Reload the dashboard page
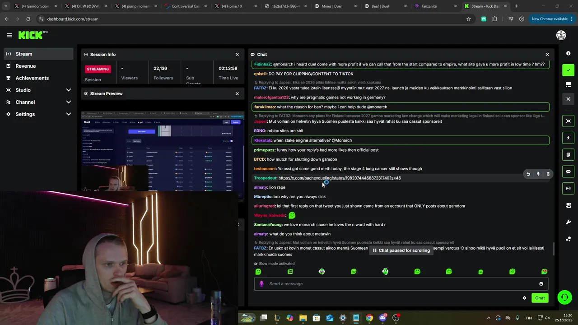This screenshot has width=578, height=325. click(x=28, y=19)
